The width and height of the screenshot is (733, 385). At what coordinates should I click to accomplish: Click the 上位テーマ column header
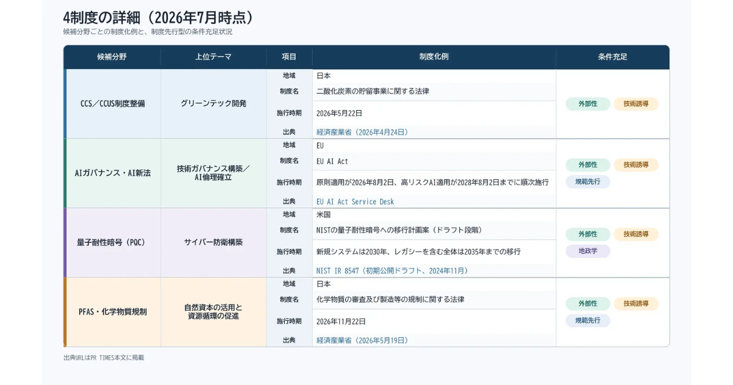213,57
